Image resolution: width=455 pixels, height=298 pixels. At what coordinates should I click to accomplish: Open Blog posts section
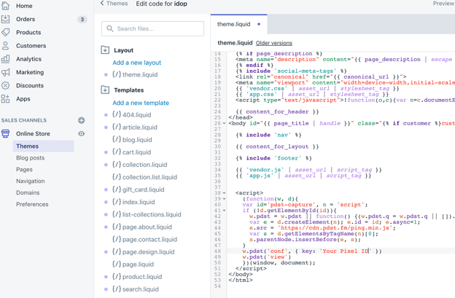(30, 158)
